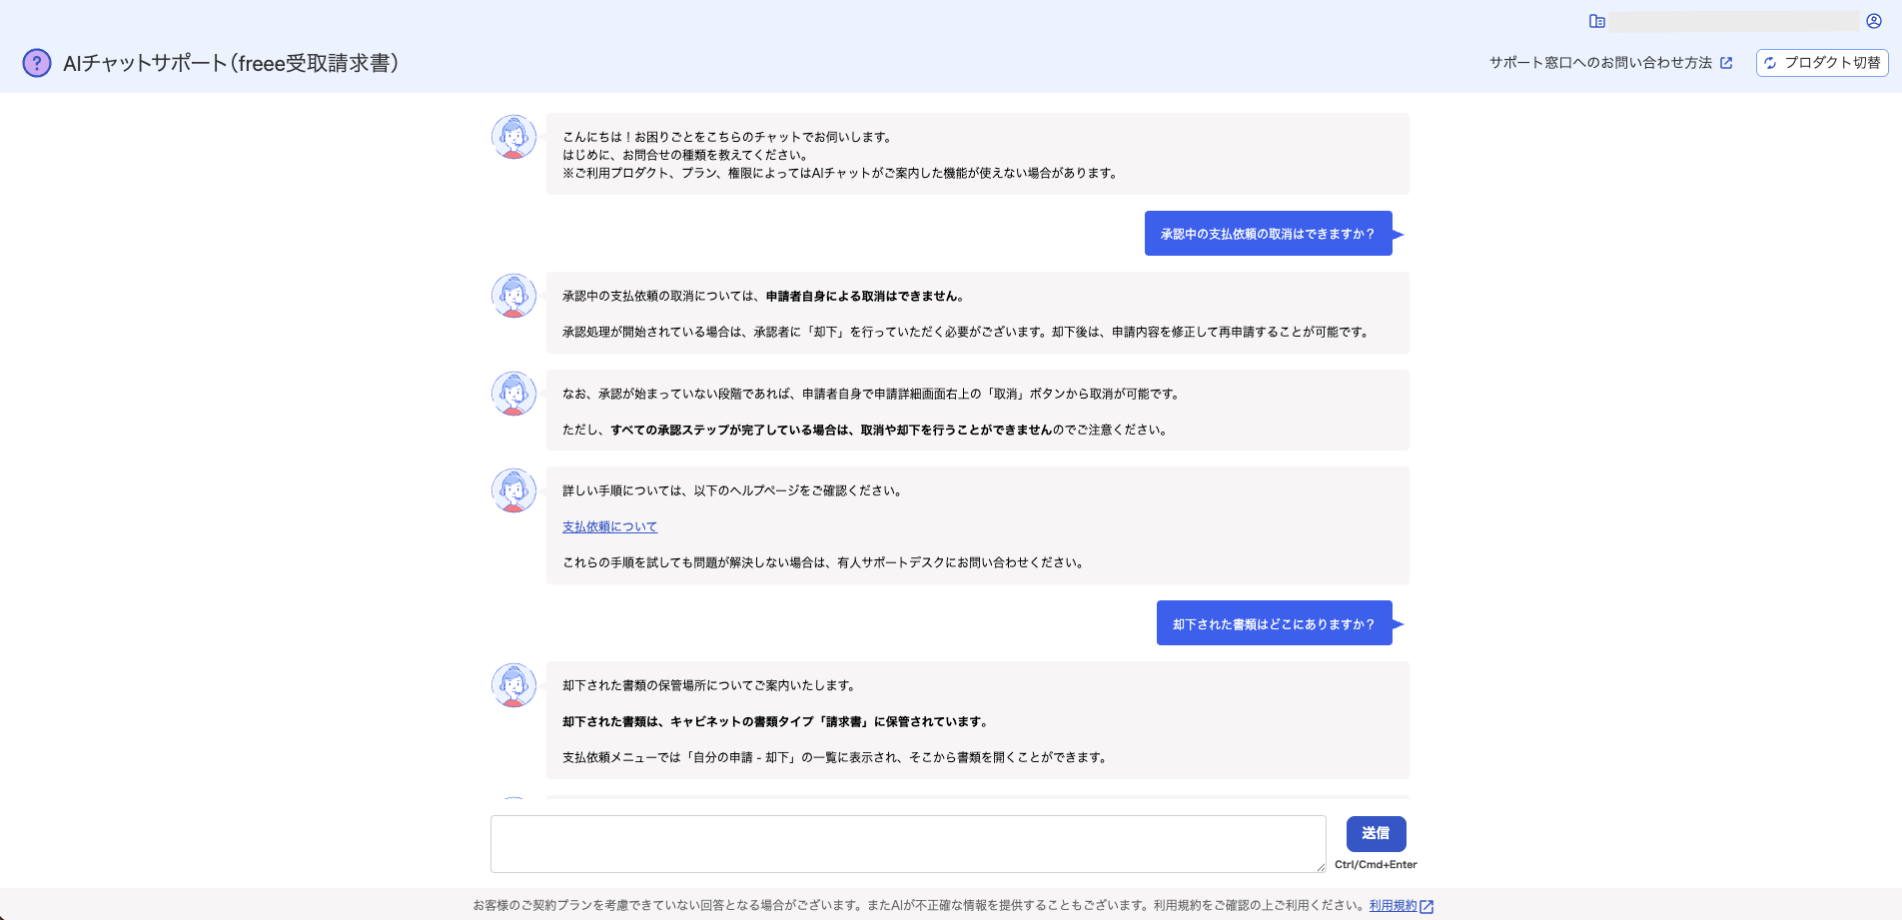Viewport: 1902px width, 920px height.
Task: Click the purple question mark help icon
Action: [37, 63]
